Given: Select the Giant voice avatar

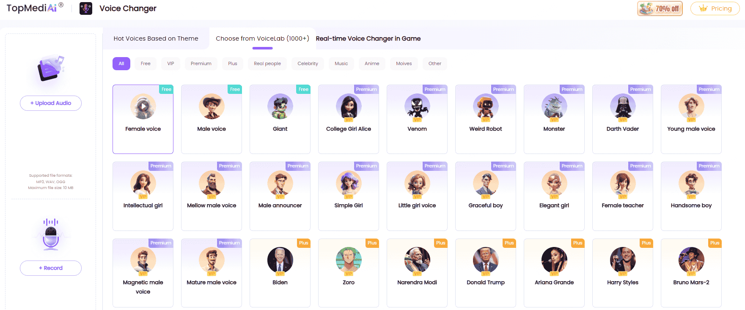Looking at the screenshot, I should point(280,107).
